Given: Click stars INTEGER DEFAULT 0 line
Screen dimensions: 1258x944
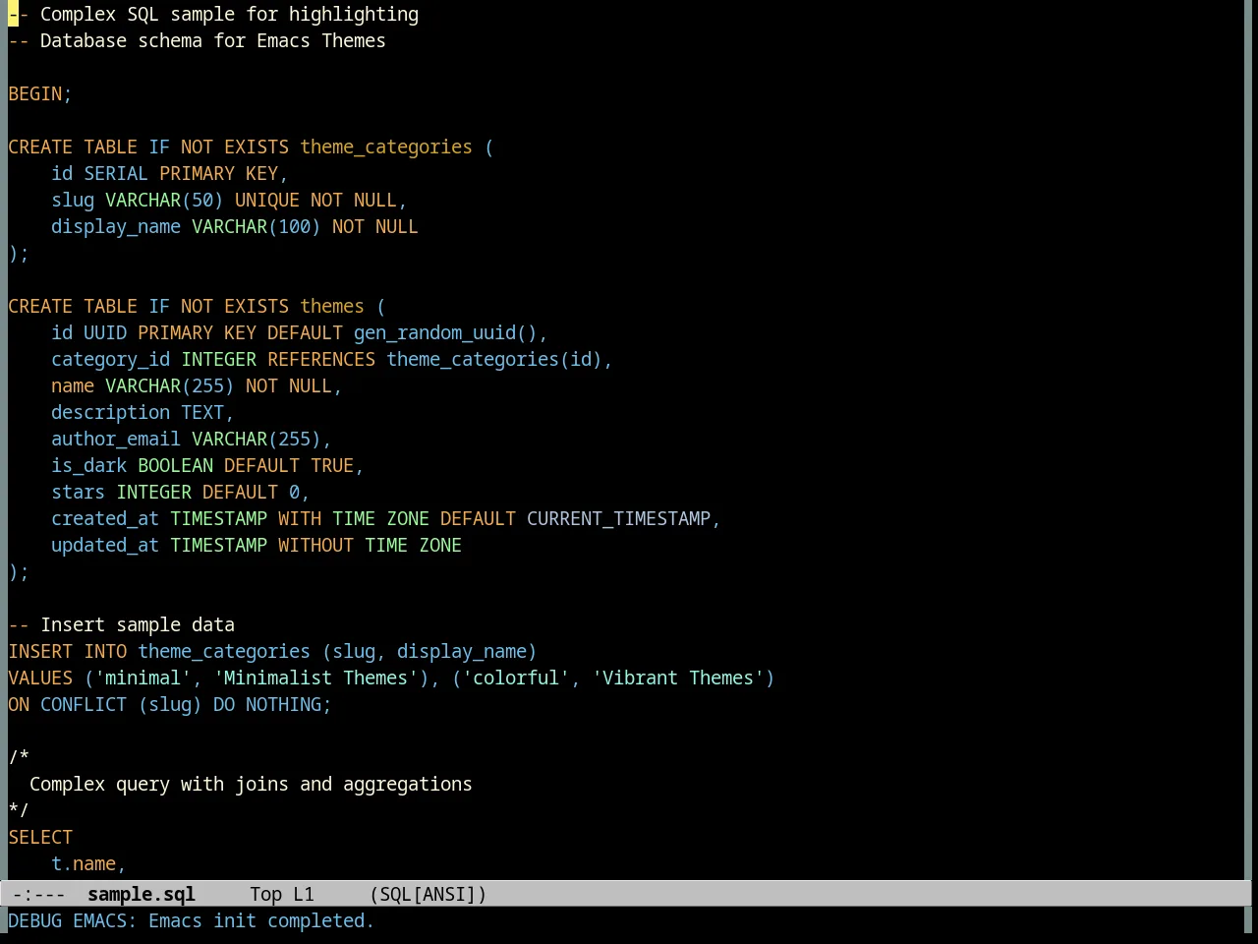Looking at the screenshot, I should (180, 492).
